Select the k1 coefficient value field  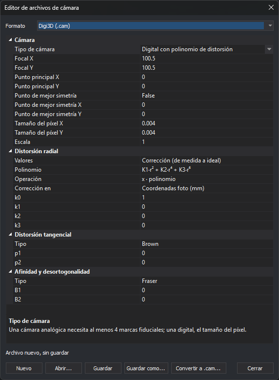[206, 207]
